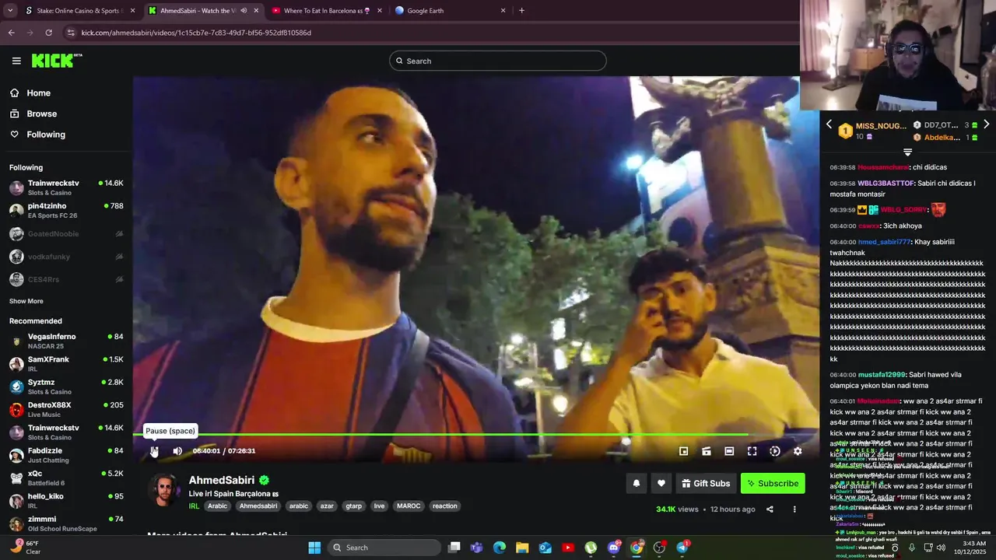996x560 pixels.
Task: Click taskbar Search box
Action: (x=384, y=548)
